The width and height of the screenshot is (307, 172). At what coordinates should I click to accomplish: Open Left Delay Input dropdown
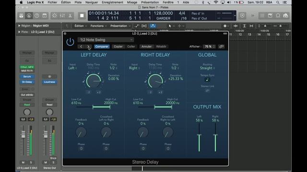tap(72, 68)
